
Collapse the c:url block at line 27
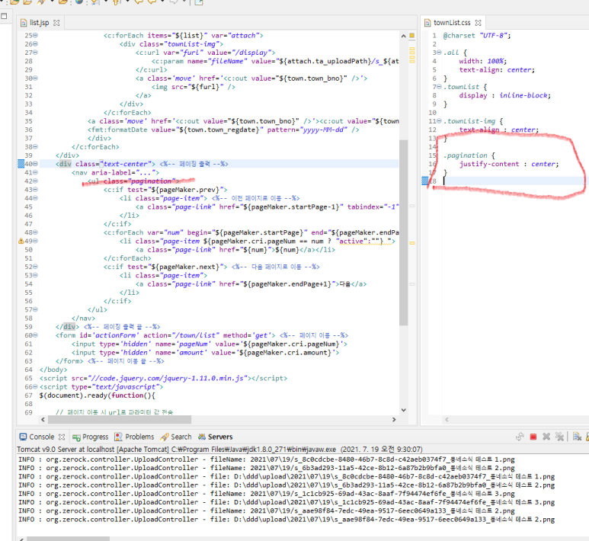[x=35, y=53]
